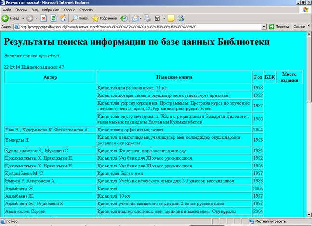Viewport: 312px width, 226px height.
Task: Open Избранное favorites star button
Action: tap(104, 18)
